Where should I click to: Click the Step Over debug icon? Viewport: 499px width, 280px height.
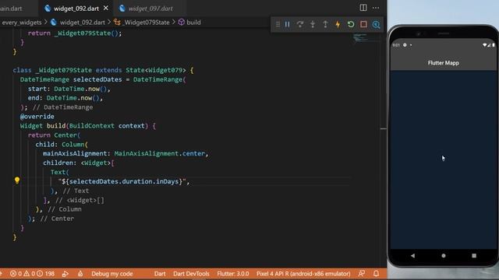[x=300, y=24]
